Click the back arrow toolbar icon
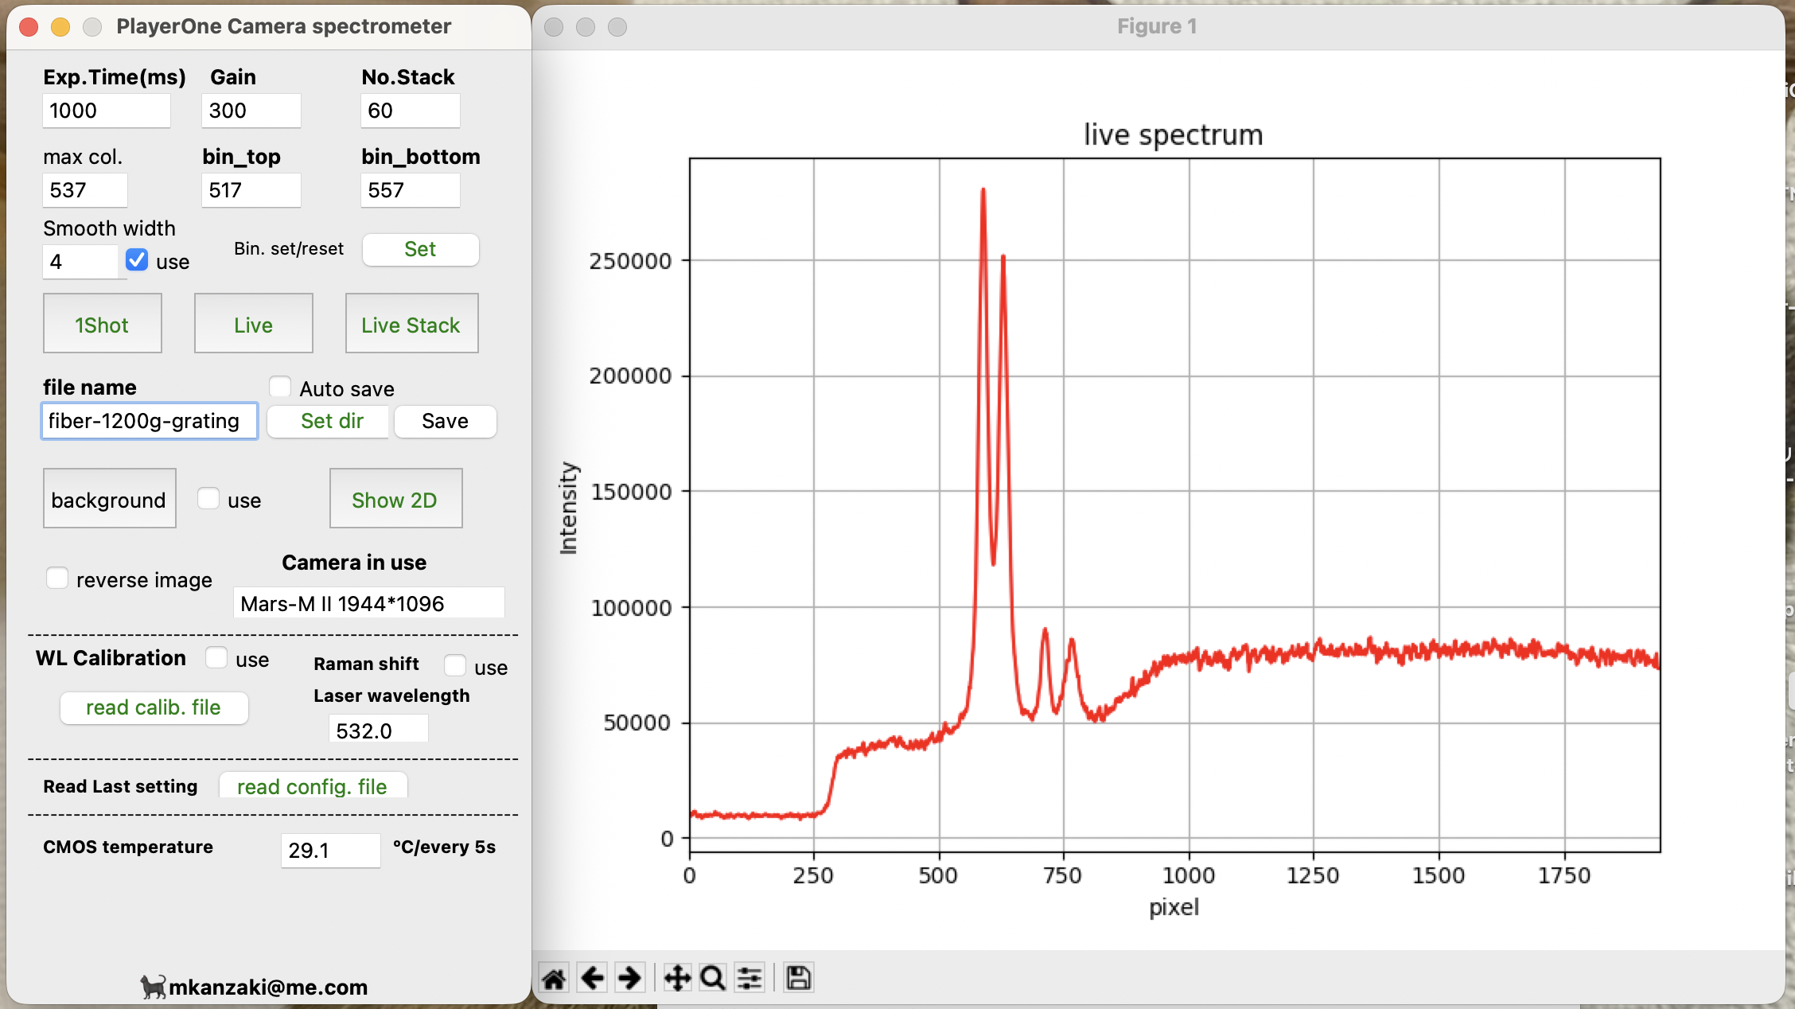 click(x=592, y=977)
